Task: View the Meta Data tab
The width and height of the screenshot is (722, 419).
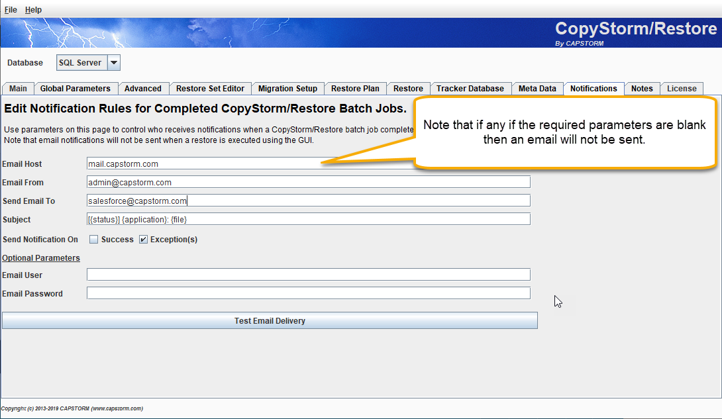Action: point(537,89)
